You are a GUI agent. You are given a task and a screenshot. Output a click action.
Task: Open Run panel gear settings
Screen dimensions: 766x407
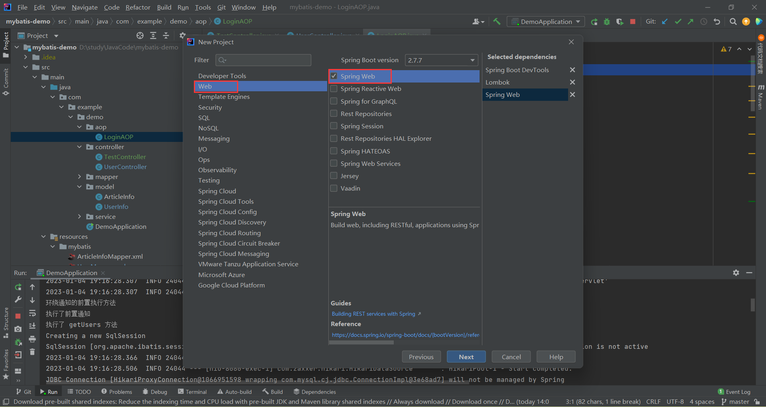point(736,273)
